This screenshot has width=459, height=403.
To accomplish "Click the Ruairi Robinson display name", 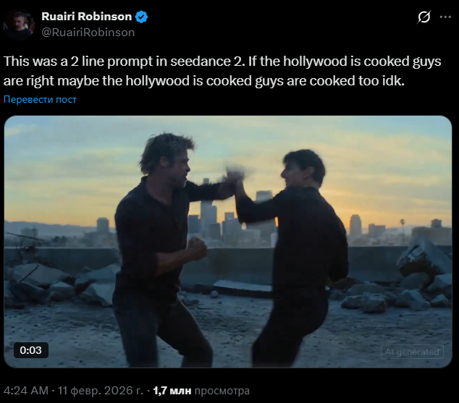I will [x=87, y=17].
